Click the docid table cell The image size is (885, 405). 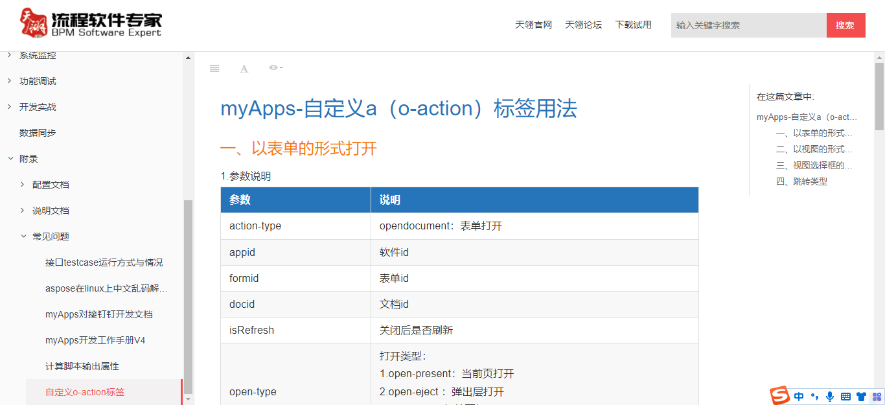point(295,304)
